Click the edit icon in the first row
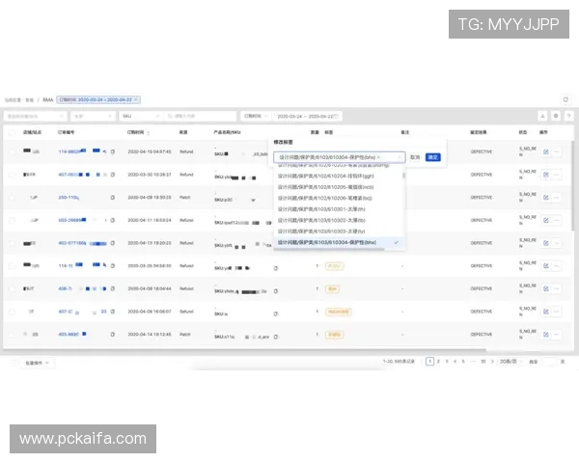 545,151
